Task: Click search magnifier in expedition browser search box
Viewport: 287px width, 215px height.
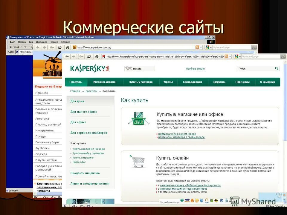Action: (x=254, y=47)
